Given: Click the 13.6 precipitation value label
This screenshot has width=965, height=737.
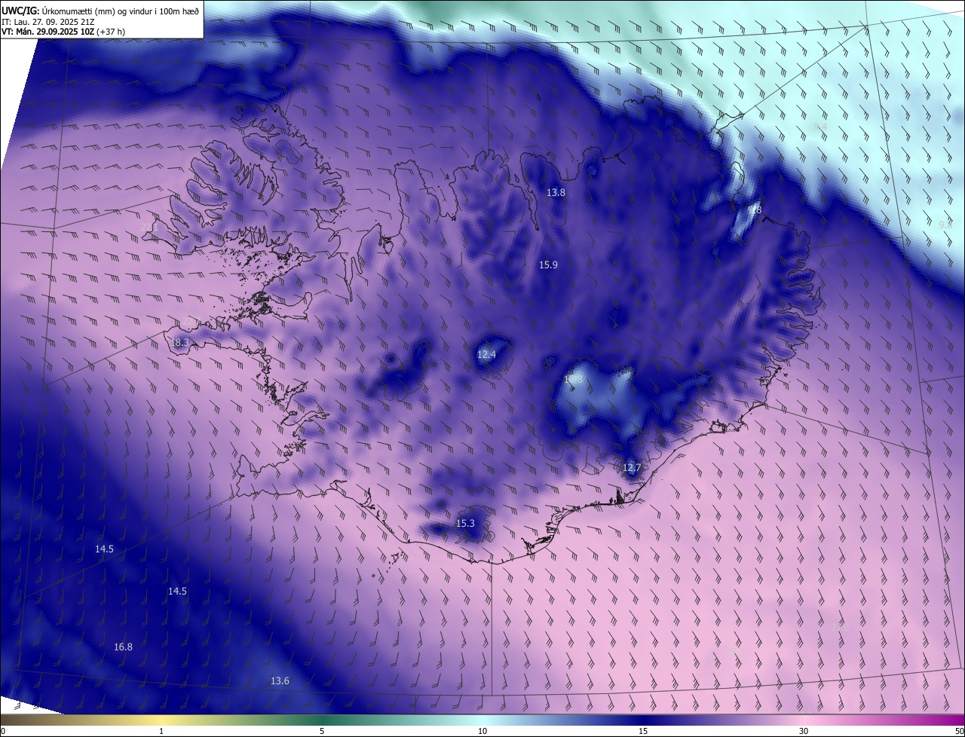Looking at the screenshot, I should pyautogui.click(x=280, y=681).
